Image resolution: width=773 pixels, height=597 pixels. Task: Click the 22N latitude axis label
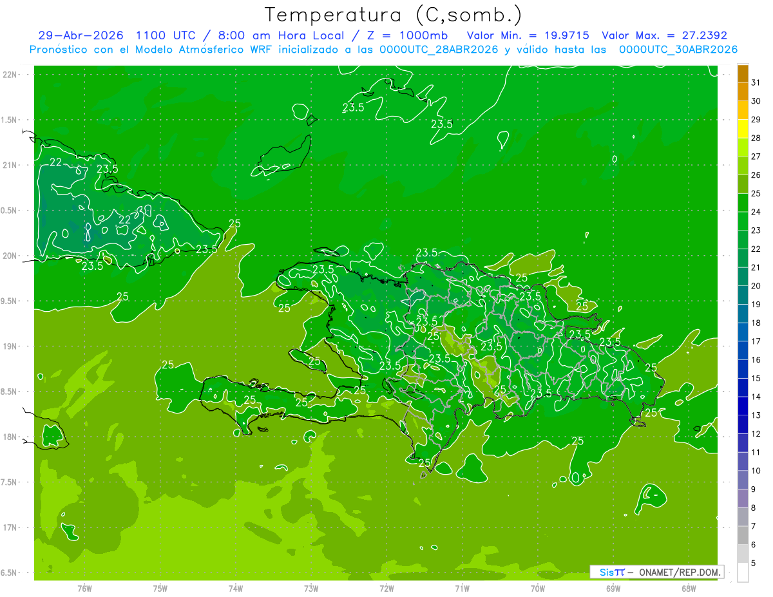point(10,74)
